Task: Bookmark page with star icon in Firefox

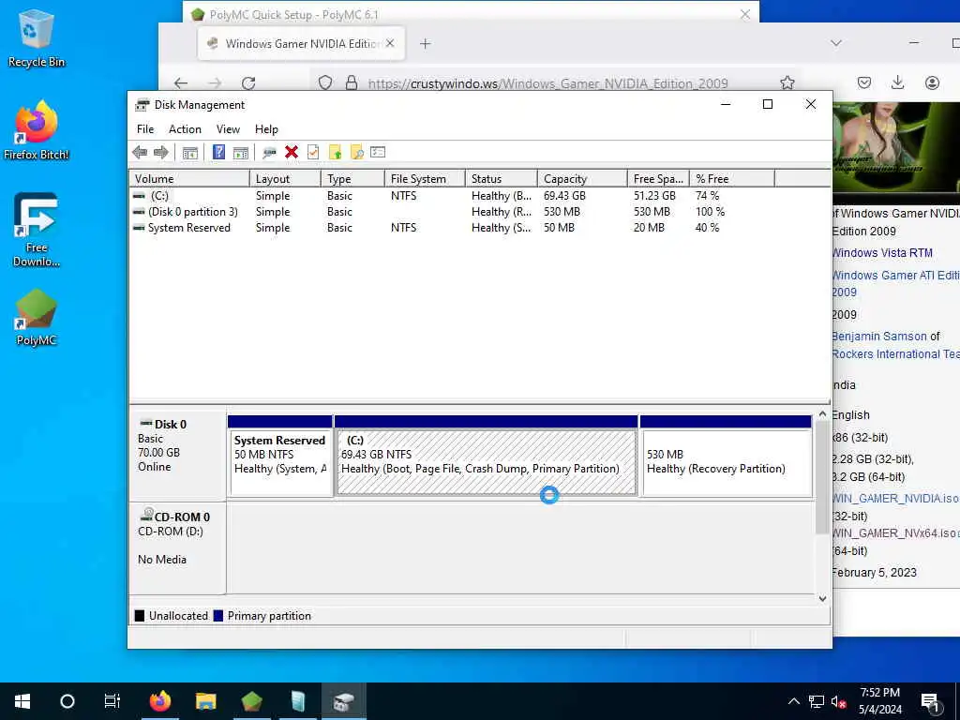Action: pos(787,82)
